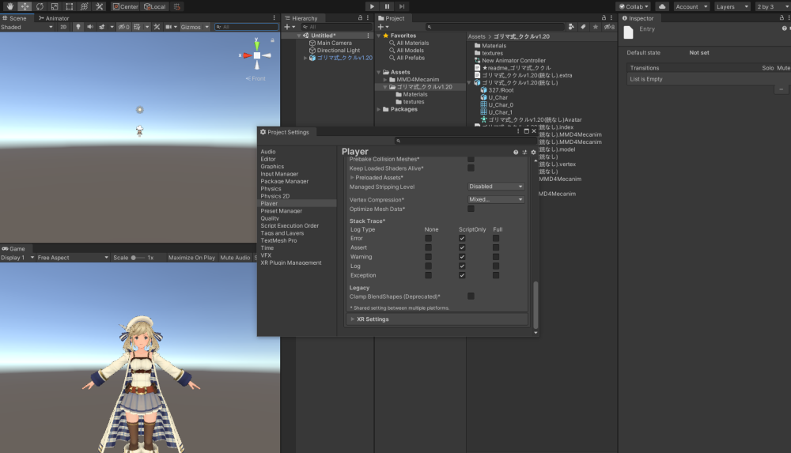Toggle 2D view mode
Image resolution: width=791 pixels, height=453 pixels.
pyautogui.click(x=63, y=27)
